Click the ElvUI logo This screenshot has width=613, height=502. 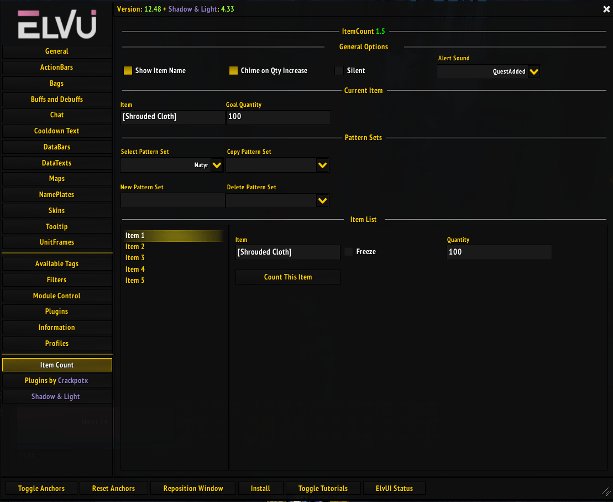(57, 24)
